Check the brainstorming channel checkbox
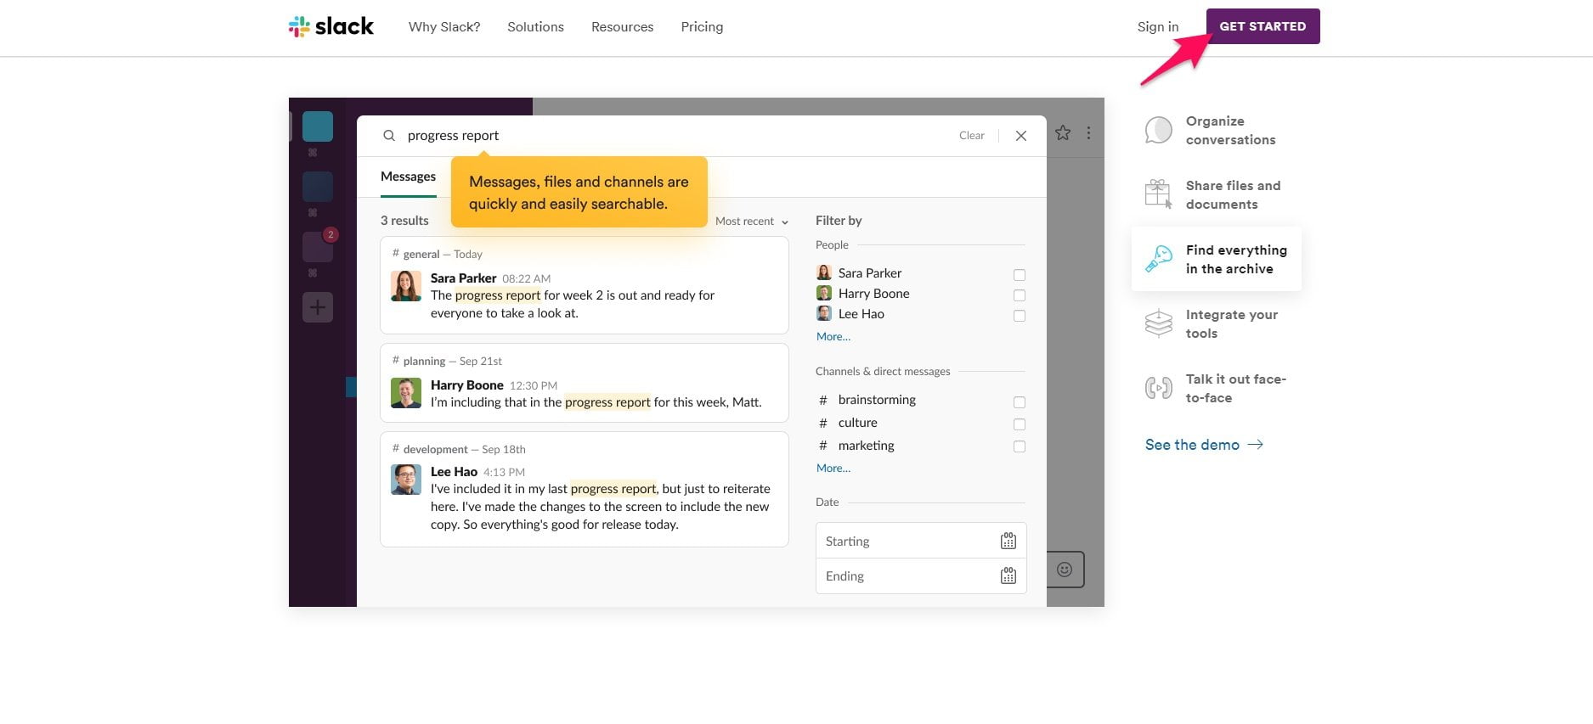The width and height of the screenshot is (1593, 724). pos(1020,402)
